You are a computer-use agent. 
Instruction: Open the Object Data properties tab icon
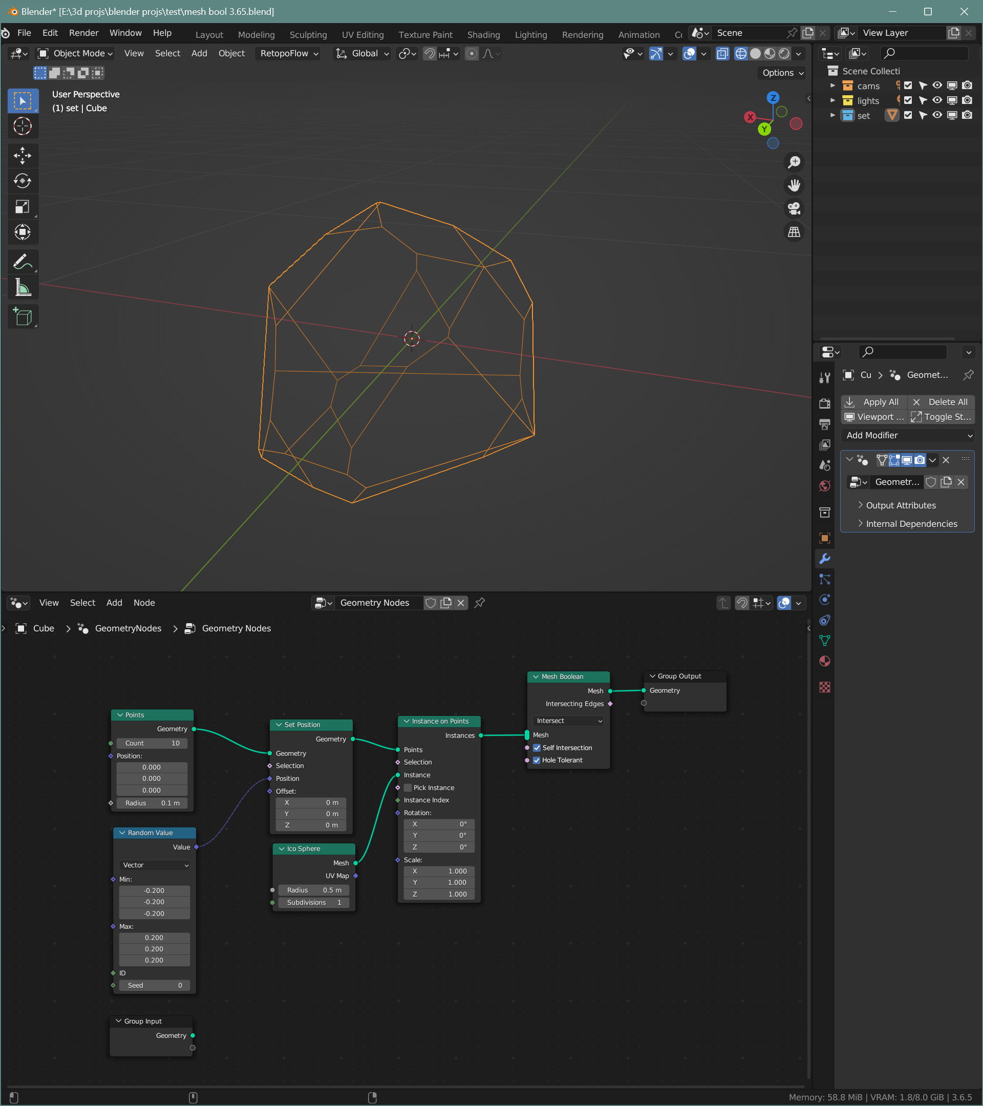(x=824, y=641)
